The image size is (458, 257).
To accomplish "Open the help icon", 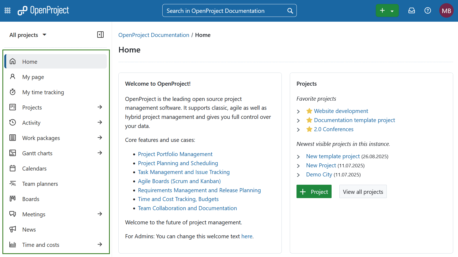I will (x=427, y=10).
